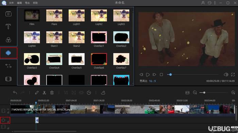Toggle lock on the overlay track
This screenshot has height=133, width=238.
pyautogui.click(x=8, y=121)
